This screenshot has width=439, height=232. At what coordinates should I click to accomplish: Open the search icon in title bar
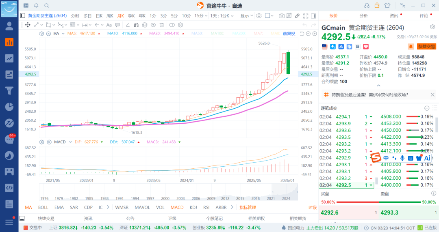point(46,5)
